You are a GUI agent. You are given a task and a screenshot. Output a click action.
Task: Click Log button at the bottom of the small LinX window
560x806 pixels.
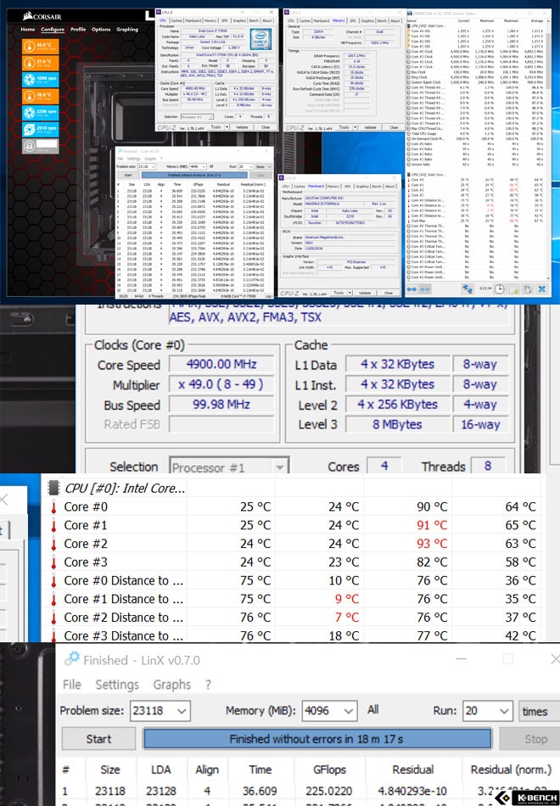click(268, 296)
